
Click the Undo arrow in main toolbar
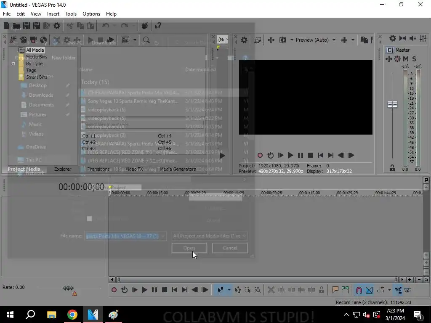pyautogui.click(x=106, y=26)
